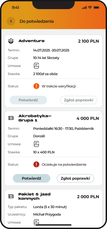Tap the 4 000 PLN price
Image resolution: width=107 pixels, height=229 pixels.
click(x=88, y=118)
